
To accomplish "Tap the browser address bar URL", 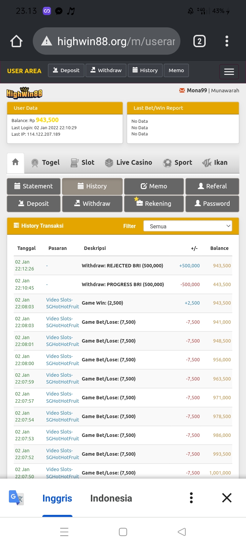I will click(x=116, y=41).
